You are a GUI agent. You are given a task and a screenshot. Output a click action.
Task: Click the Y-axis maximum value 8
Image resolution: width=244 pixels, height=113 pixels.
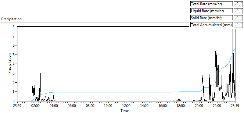pos(14,27)
